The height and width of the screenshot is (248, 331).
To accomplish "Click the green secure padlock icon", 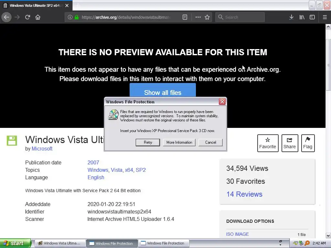I will click(77, 17).
